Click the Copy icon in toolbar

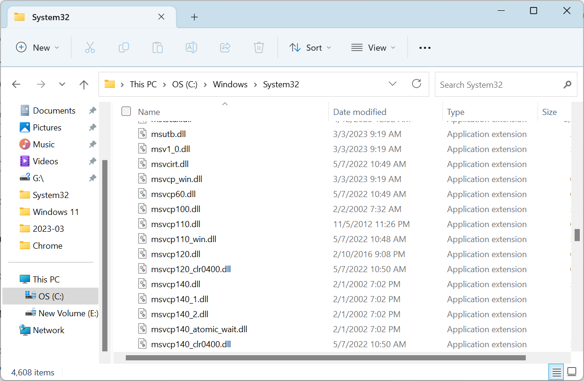click(124, 47)
